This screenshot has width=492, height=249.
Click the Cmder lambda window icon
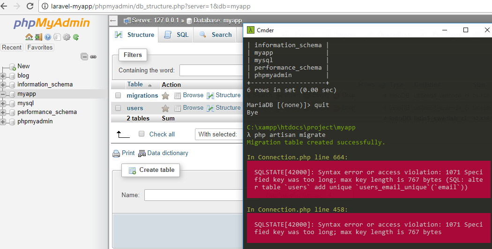(x=250, y=30)
